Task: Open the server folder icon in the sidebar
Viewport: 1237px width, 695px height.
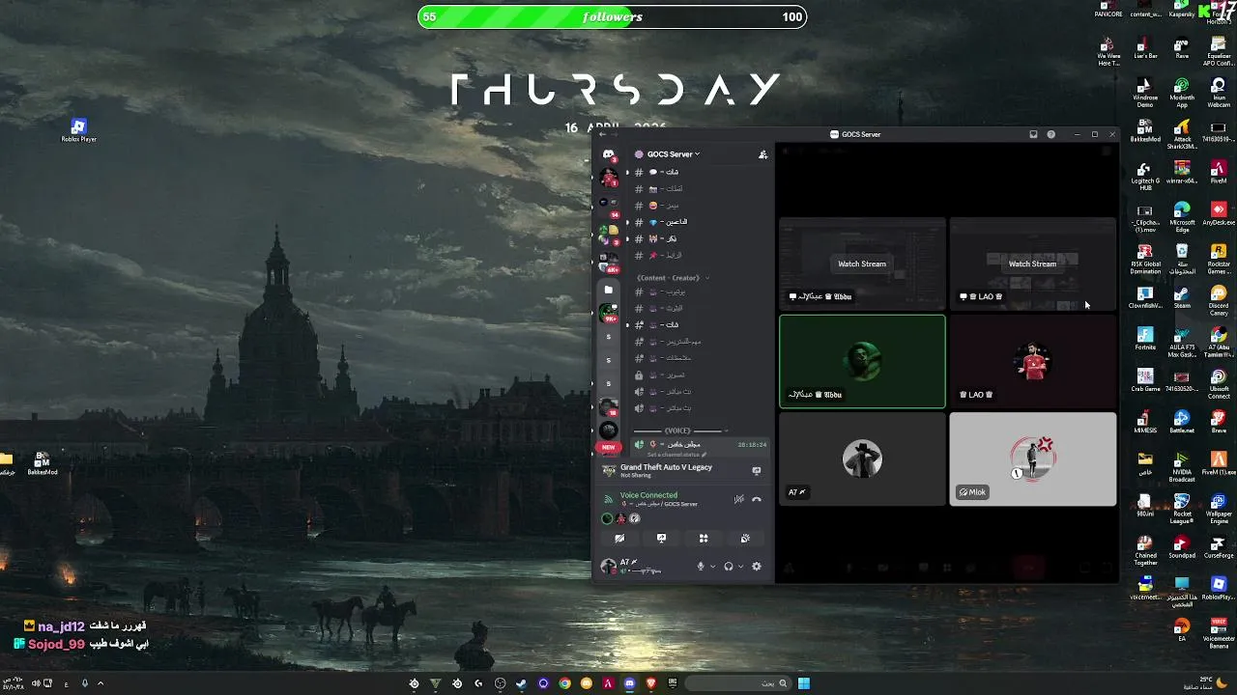Action: pyautogui.click(x=608, y=290)
